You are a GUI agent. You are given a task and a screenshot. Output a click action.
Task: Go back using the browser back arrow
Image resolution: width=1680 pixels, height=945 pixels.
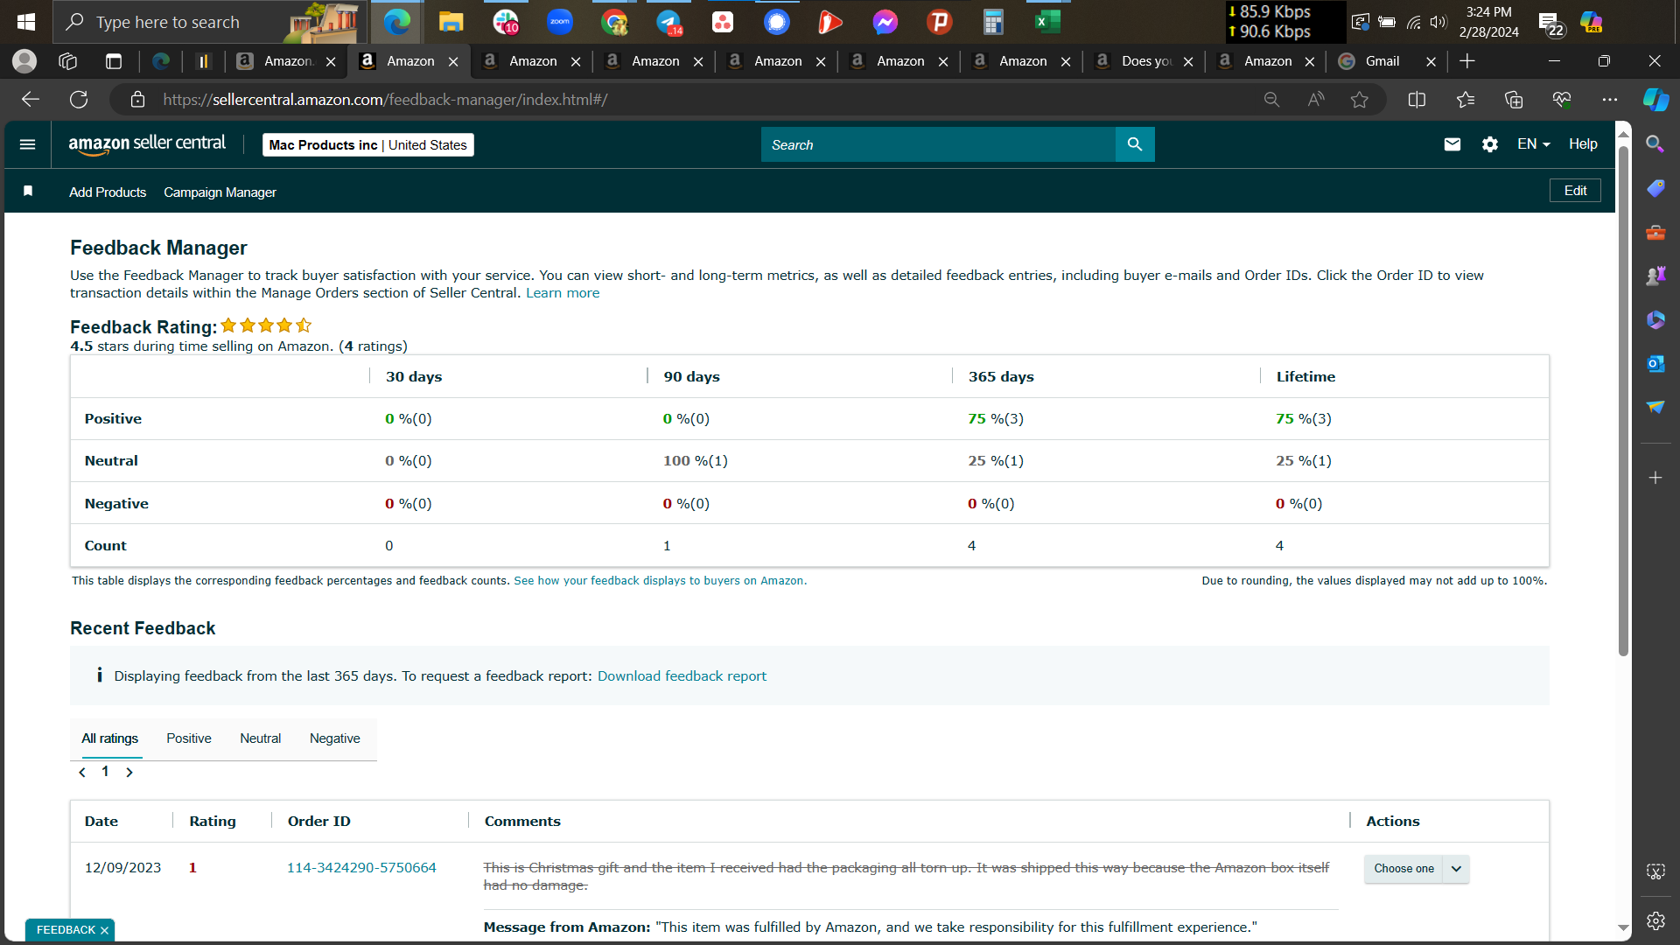coord(31,100)
